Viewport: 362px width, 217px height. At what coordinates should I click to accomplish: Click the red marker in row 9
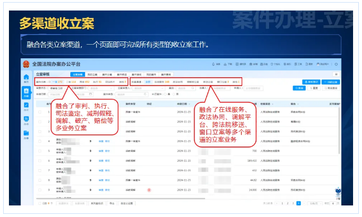point(149,189)
